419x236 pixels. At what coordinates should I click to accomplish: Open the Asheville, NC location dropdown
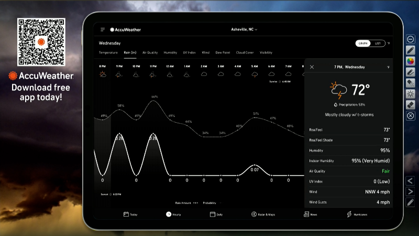click(244, 29)
